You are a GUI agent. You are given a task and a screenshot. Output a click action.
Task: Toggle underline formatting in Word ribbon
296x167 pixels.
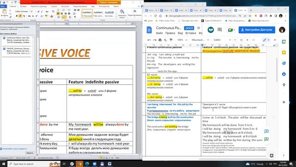tap(24, 16)
